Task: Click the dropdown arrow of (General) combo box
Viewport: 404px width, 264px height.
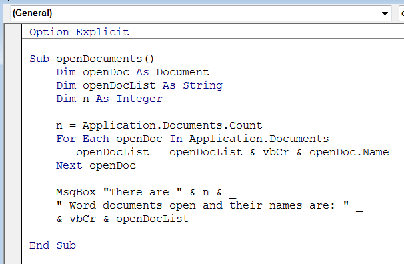Action: 385,13
